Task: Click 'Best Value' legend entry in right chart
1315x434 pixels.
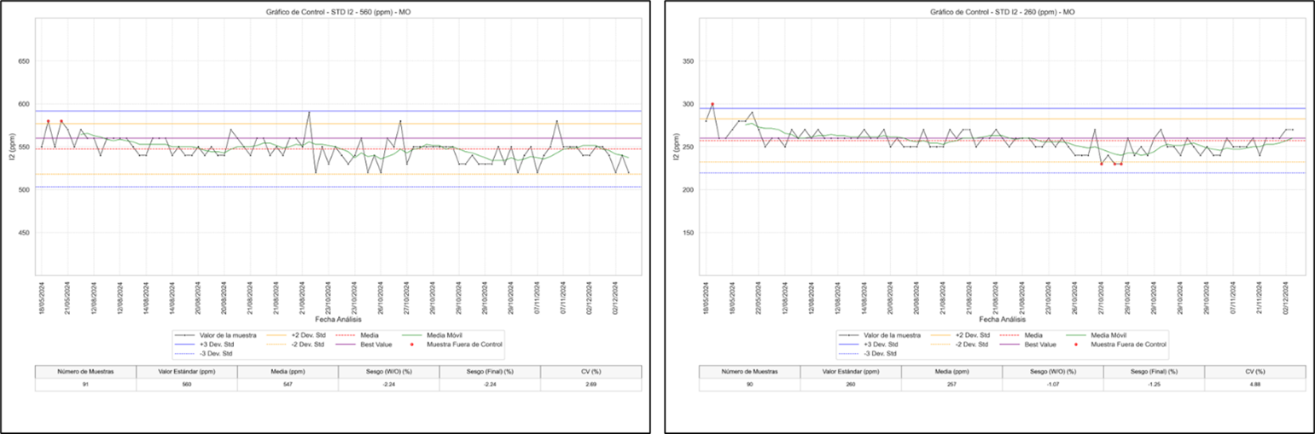Action: [x=1041, y=344]
